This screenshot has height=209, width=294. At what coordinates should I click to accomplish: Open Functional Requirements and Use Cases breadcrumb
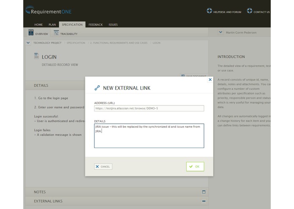[119, 43]
